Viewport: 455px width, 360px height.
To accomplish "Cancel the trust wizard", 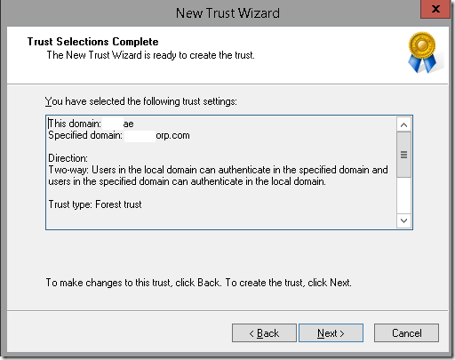I will (x=406, y=333).
